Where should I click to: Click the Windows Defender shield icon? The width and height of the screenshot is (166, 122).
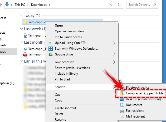[x=50, y=49]
